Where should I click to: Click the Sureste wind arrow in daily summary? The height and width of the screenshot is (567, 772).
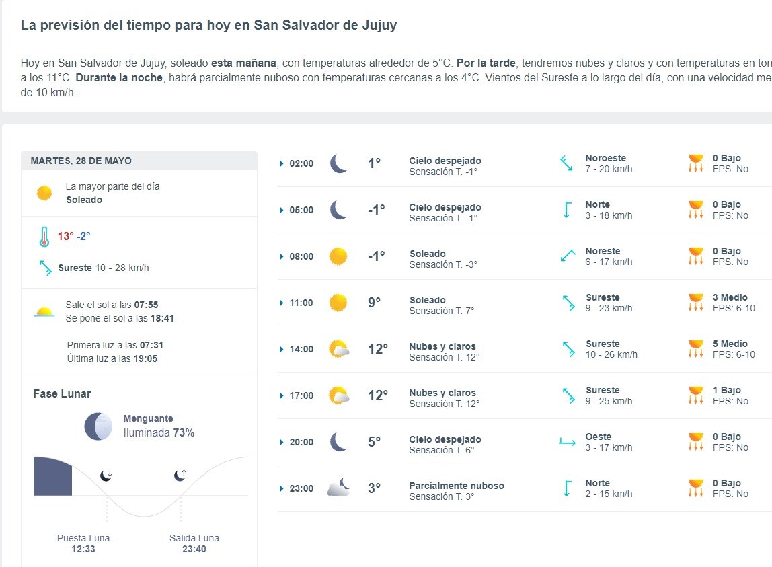[x=45, y=268]
